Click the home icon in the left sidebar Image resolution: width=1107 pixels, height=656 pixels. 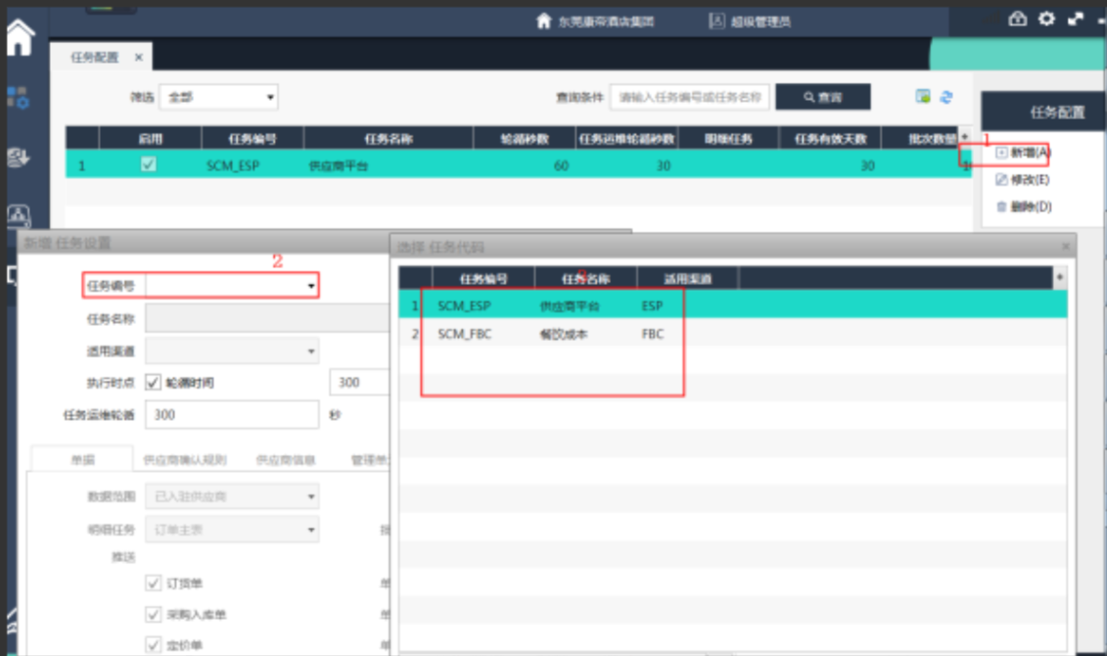click(x=20, y=37)
